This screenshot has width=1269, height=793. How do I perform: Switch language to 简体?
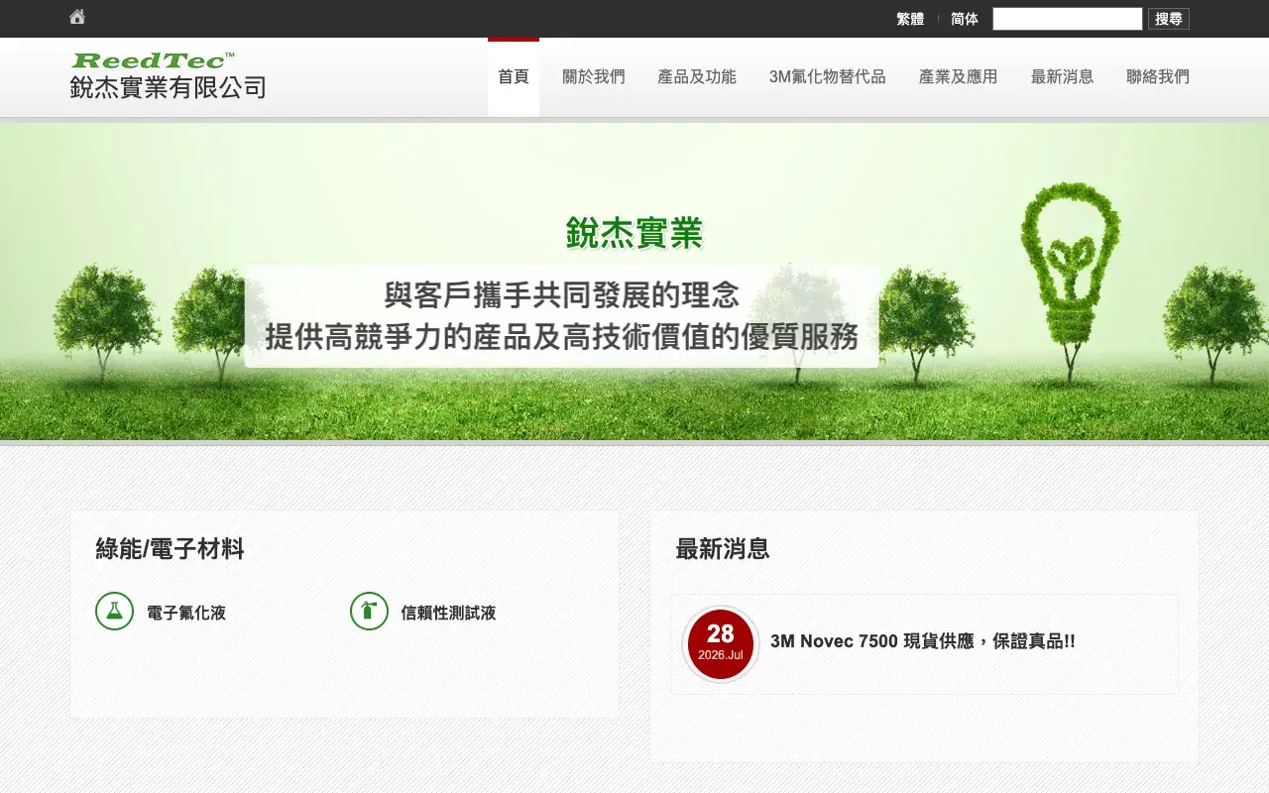[964, 19]
